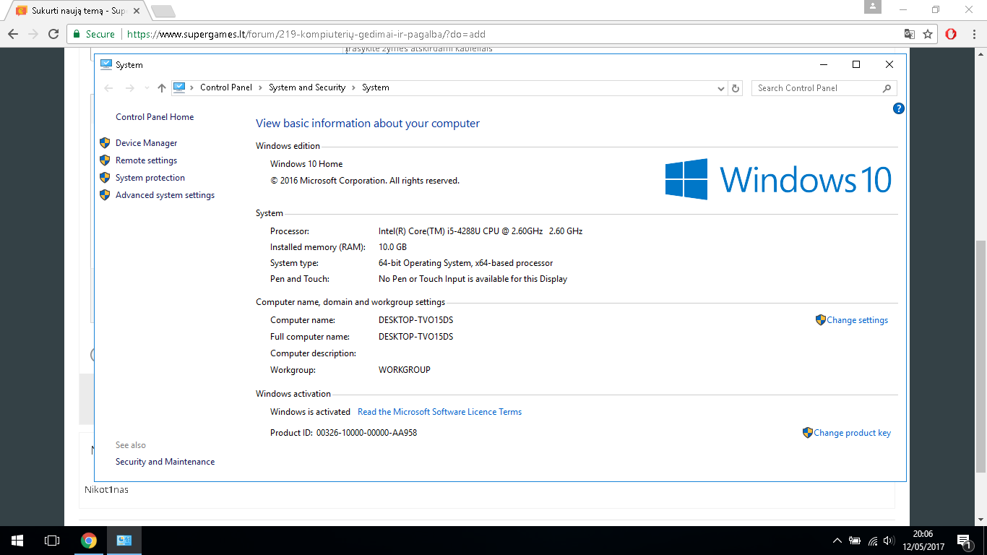Image resolution: width=987 pixels, height=555 pixels.
Task: Go up one level with up arrow
Action: pos(162,88)
